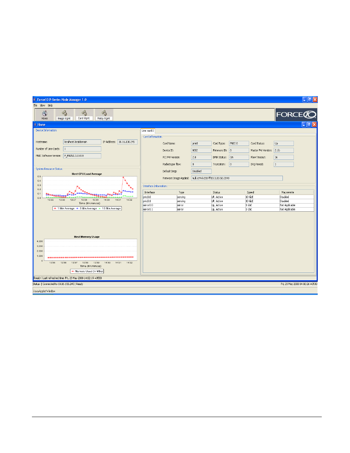Click the Host CPU Load Average chart title
Screen dimensions: 350x453
click(87, 174)
